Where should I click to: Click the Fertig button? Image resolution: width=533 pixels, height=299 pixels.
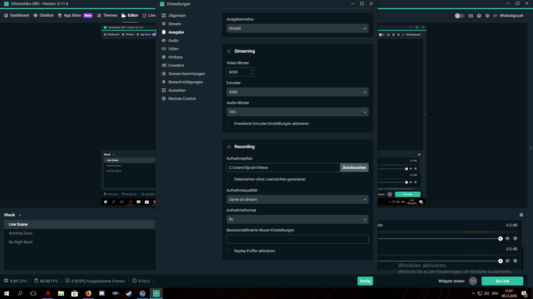pyautogui.click(x=365, y=281)
